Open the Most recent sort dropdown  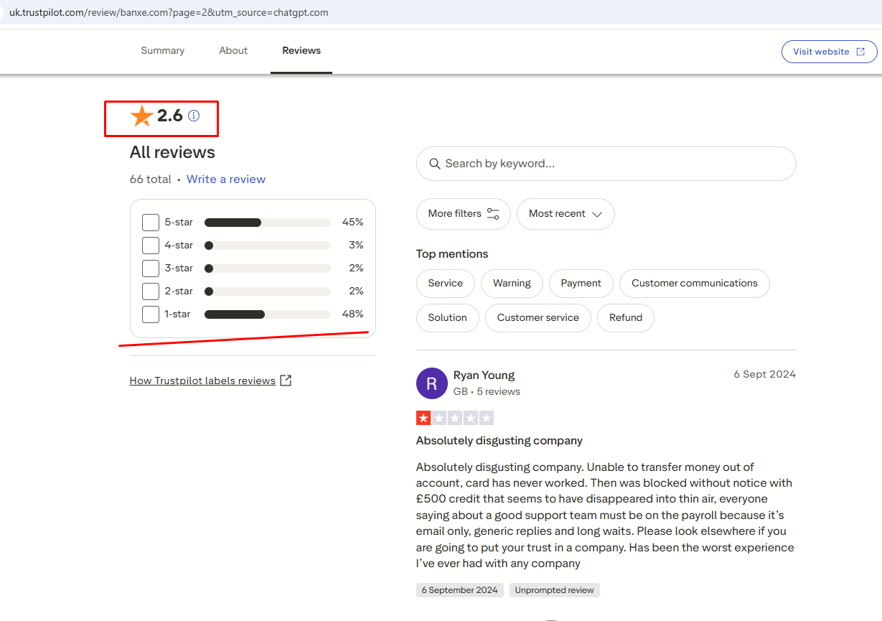[566, 214]
